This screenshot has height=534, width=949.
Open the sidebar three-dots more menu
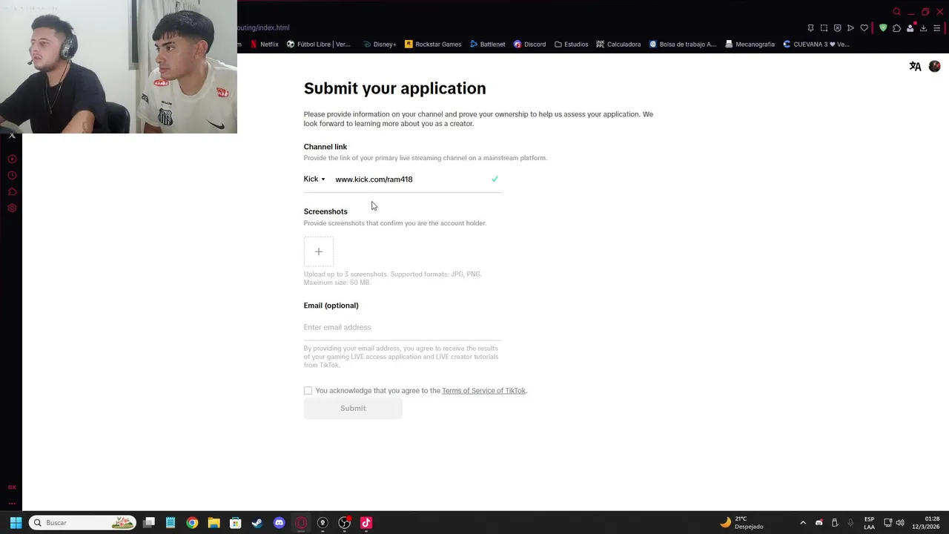[12, 504]
